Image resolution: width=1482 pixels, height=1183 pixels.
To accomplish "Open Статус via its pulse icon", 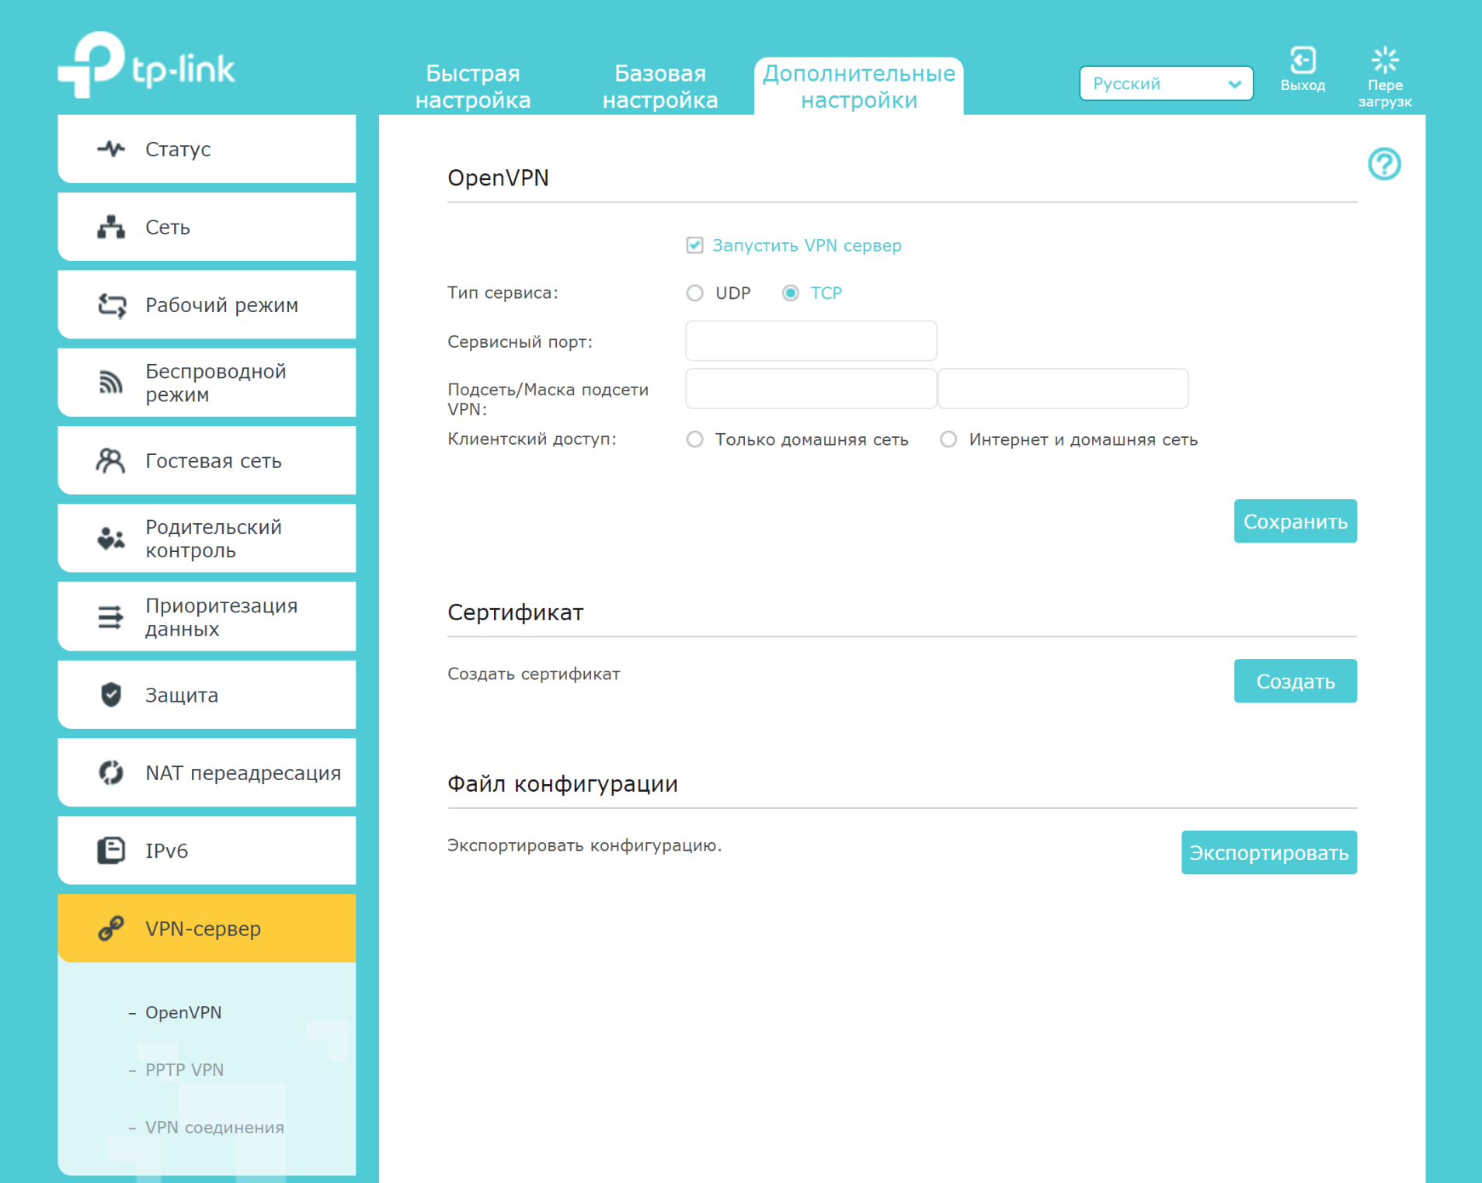I will click(111, 149).
